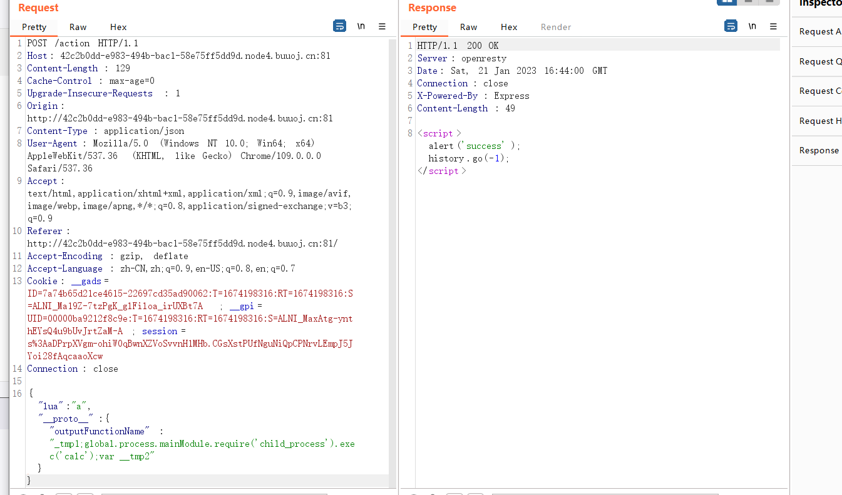Click the 'POST /action HTTP/1.1' request line

83,43
